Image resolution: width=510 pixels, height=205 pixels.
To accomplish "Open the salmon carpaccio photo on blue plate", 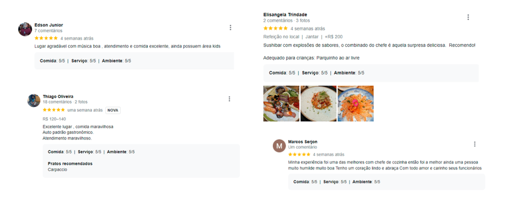I will point(356,103).
